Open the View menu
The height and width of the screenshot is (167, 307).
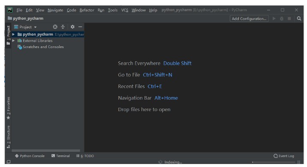pos(40,10)
